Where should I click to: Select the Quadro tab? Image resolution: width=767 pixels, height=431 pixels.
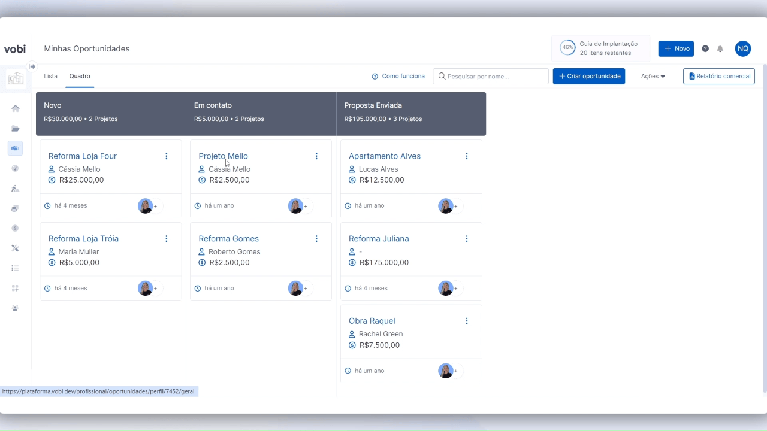coord(80,76)
